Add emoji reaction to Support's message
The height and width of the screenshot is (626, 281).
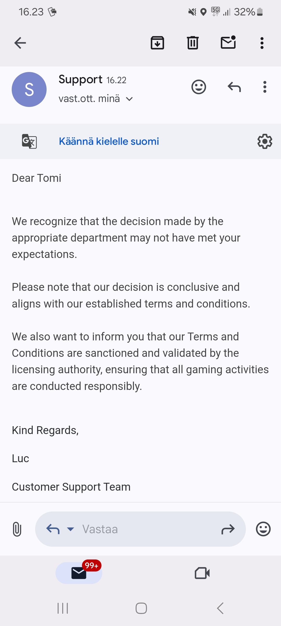pyautogui.click(x=199, y=87)
